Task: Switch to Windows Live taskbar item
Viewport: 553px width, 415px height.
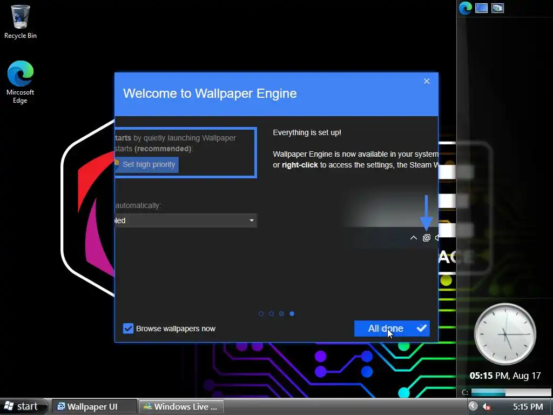Action: [181, 406]
